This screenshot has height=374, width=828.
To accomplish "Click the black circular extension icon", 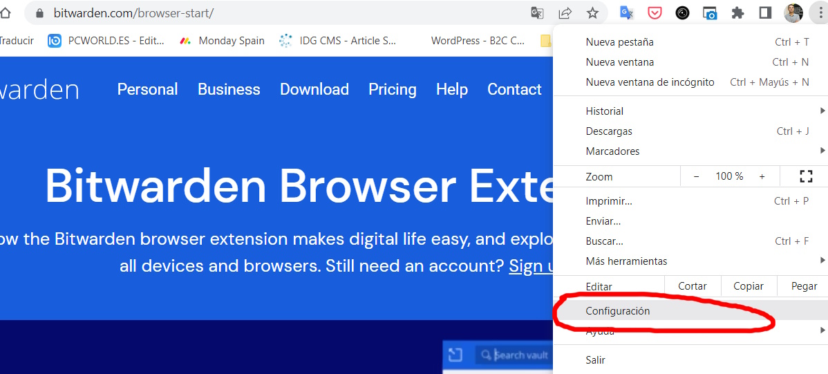I will pos(682,13).
